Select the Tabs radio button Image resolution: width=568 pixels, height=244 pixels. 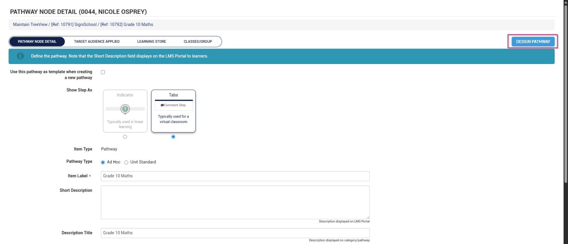173,137
